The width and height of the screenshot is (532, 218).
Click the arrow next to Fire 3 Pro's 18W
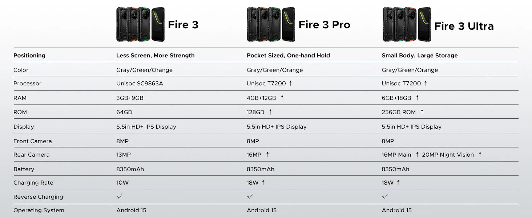(263, 182)
